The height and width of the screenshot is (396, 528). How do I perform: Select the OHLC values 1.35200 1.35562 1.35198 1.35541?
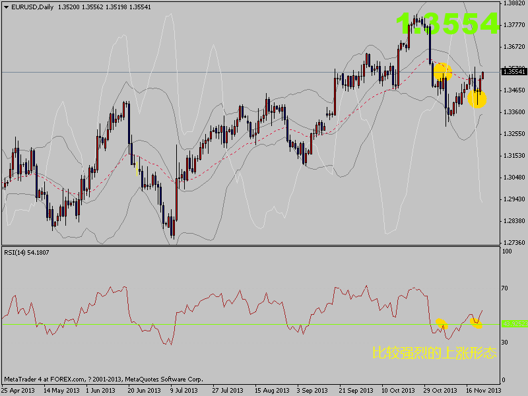[x=104, y=7]
